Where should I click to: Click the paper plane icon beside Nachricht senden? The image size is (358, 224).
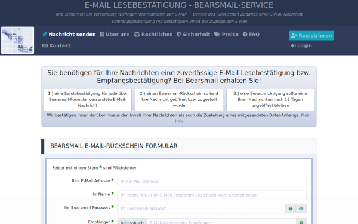45,34
